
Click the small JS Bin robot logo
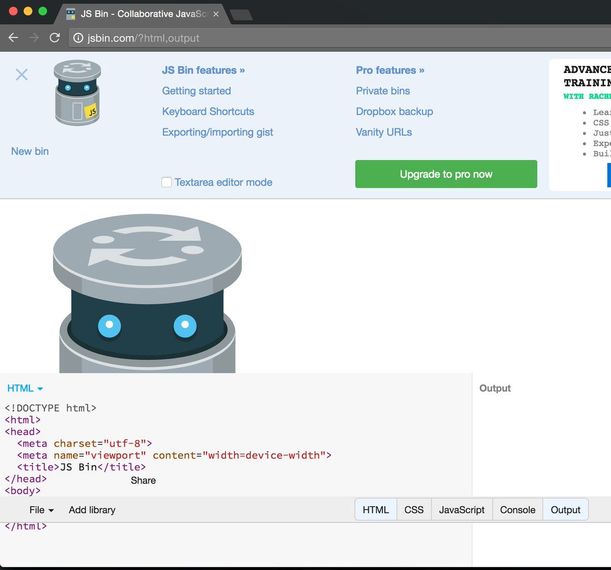[77, 93]
